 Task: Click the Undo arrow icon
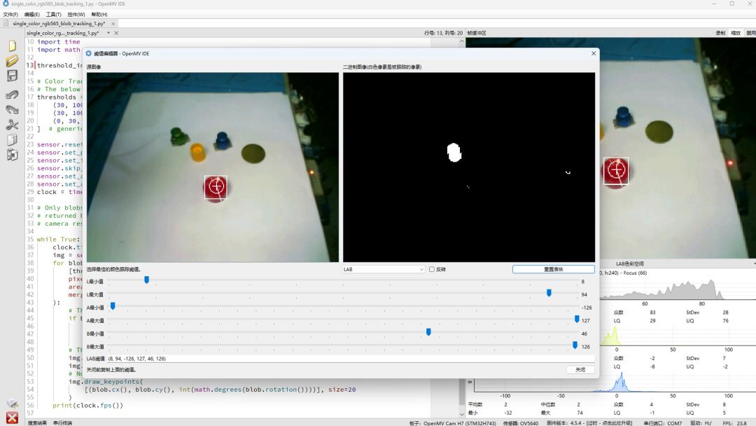[x=12, y=95]
